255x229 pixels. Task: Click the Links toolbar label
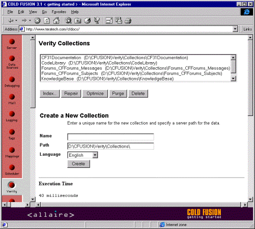(x=247, y=29)
